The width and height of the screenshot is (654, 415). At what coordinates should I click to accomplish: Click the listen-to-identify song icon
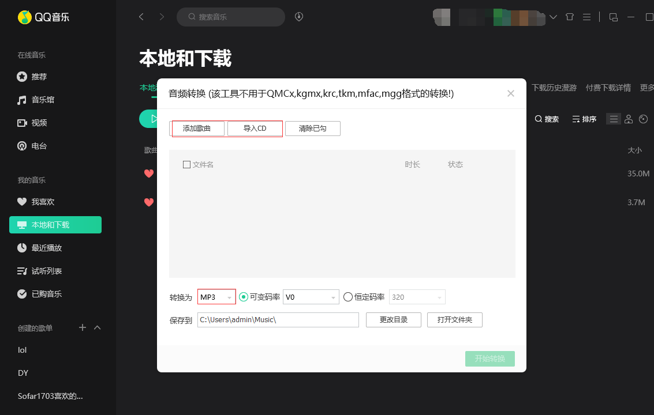298,17
